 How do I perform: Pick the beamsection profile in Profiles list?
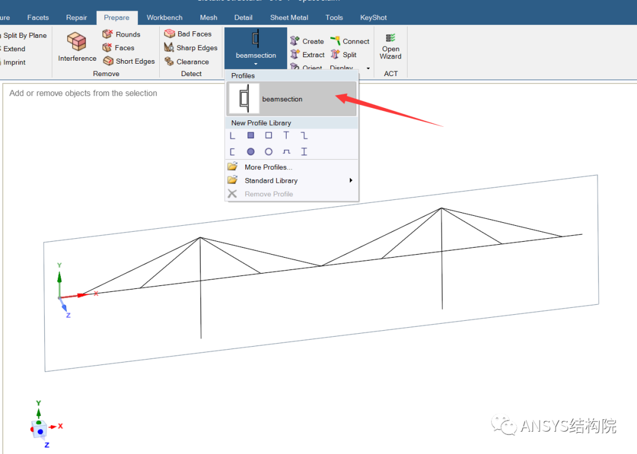coord(291,98)
